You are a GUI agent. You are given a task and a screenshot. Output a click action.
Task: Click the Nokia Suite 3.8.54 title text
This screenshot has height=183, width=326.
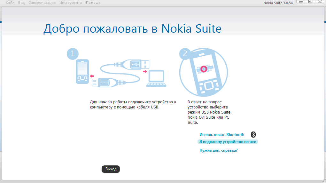coord(278,3)
